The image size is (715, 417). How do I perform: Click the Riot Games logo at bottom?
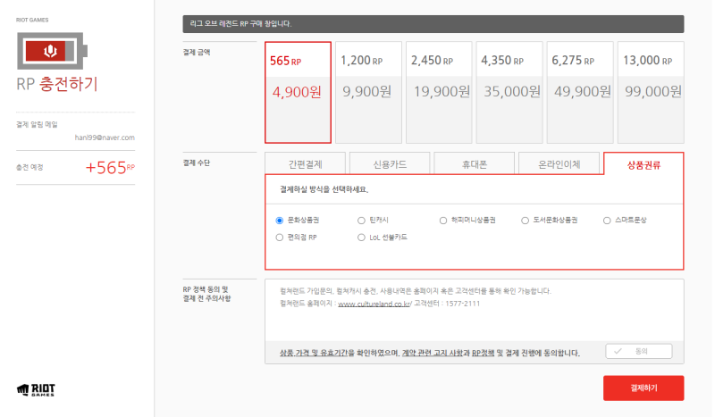[36, 390]
